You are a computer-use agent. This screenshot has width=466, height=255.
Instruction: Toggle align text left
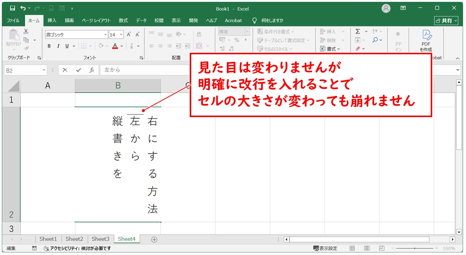pos(151,46)
